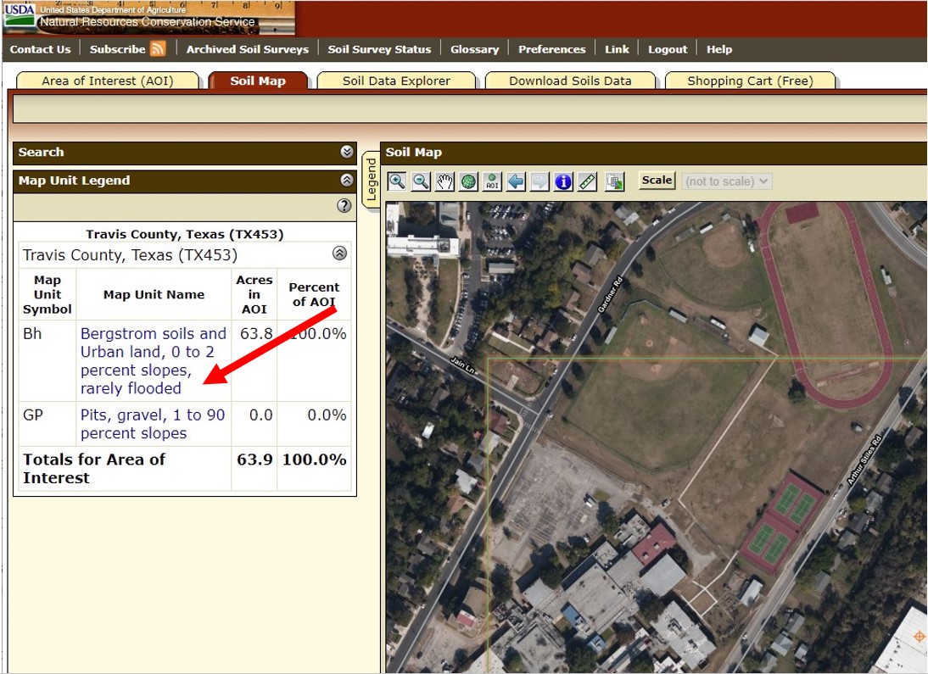928x674 pixels.
Task: Click the map layers icon
Action: pos(614,181)
